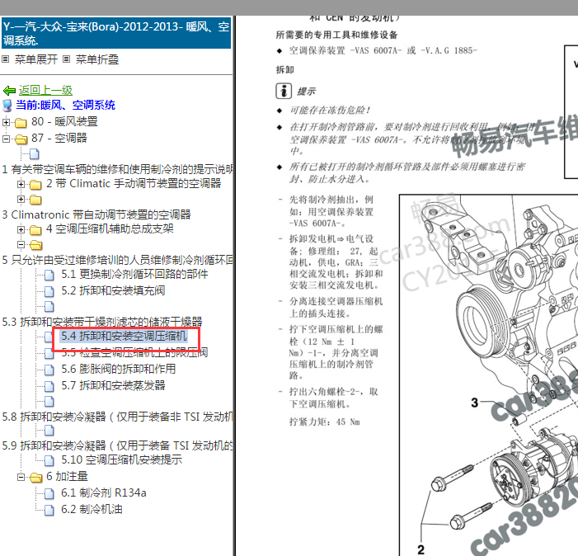Open '6.1 制冷剂 R134a'
Viewport: 578px width, 556px height.
click(104, 493)
